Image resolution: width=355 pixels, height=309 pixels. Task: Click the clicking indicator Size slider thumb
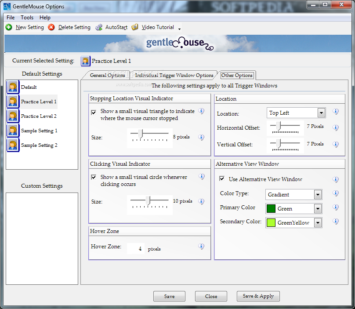148,201
